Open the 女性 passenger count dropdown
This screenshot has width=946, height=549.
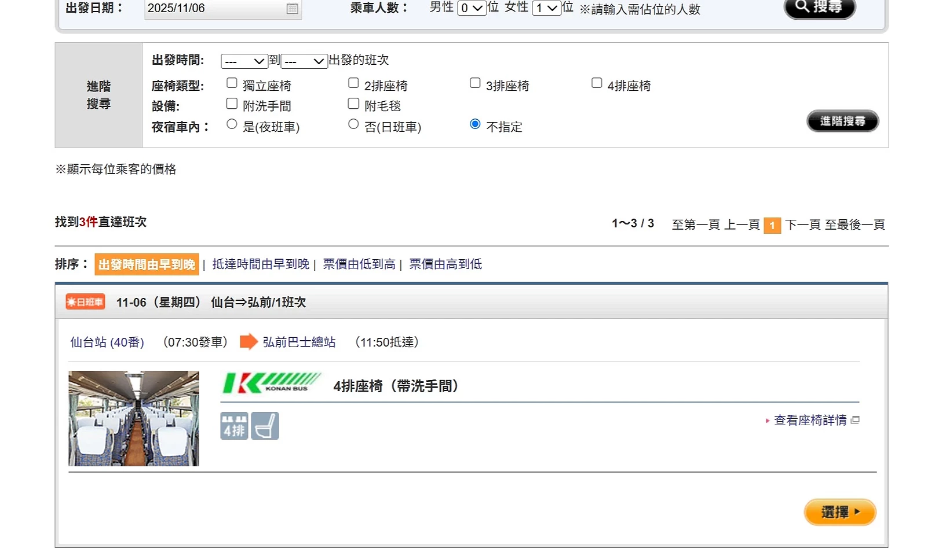pos(546,8)
